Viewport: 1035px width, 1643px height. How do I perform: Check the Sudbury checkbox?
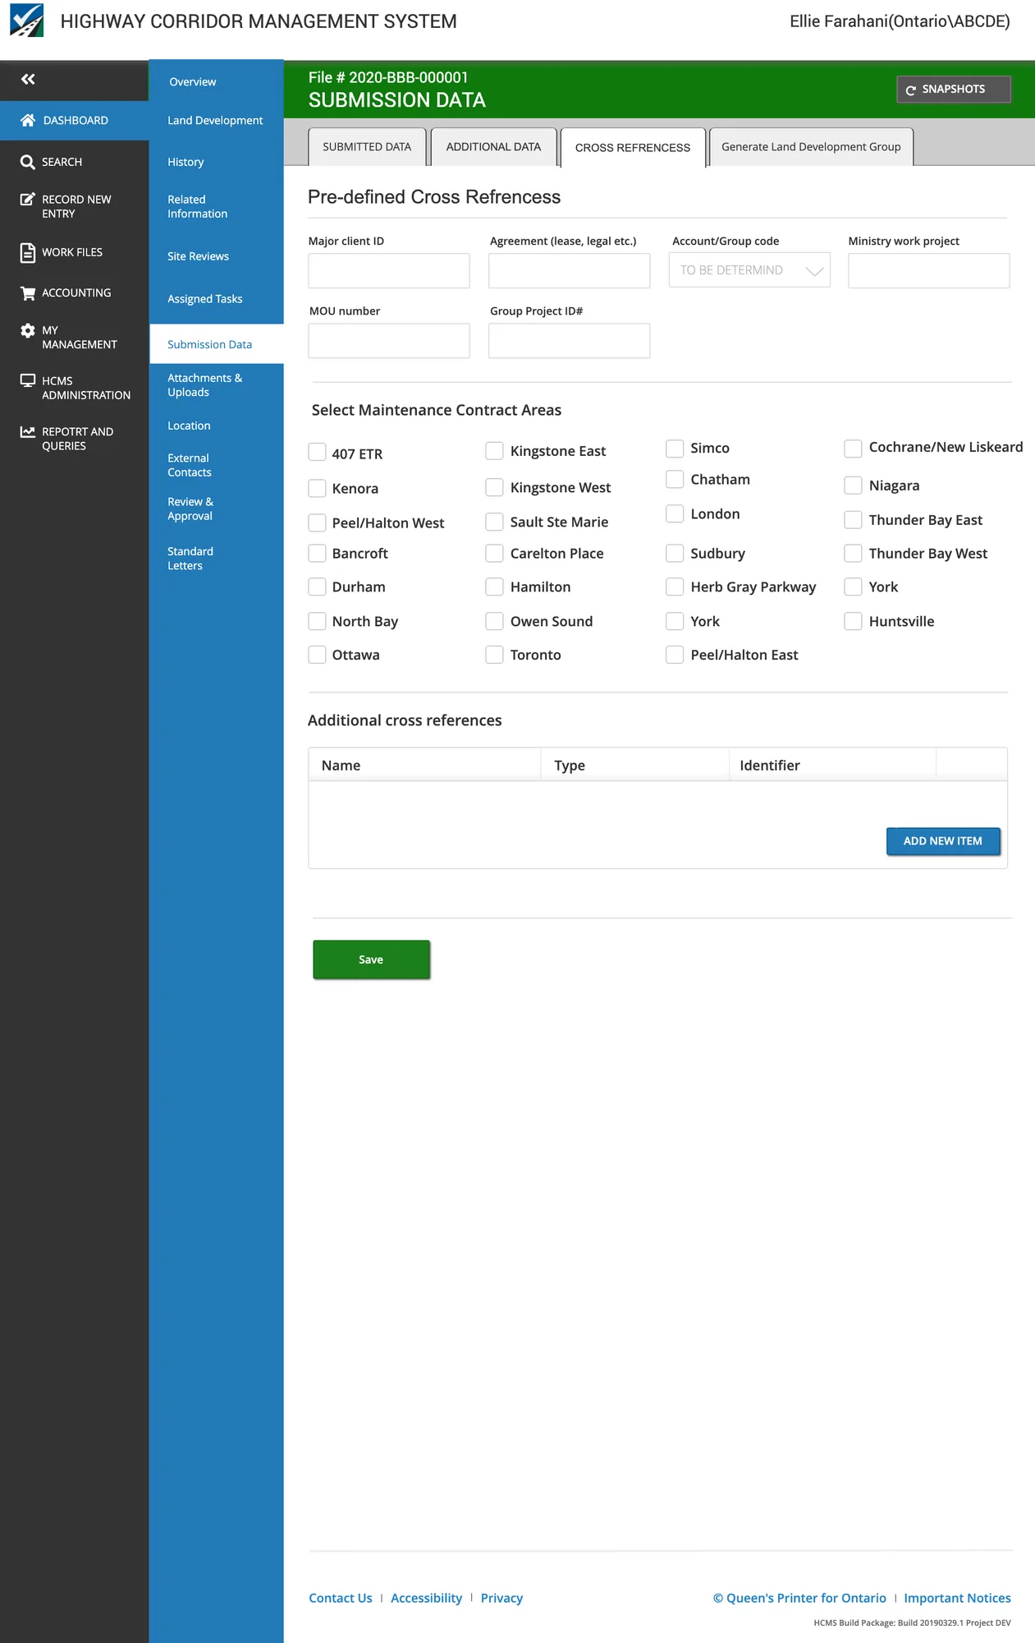(x=675, y=553)
